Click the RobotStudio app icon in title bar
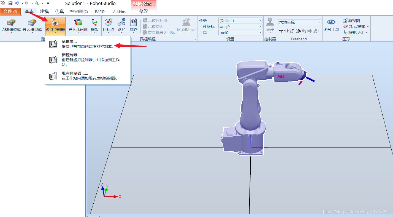Image resolution: width=393 pixels, height=217 pixels. coord(3,3)
